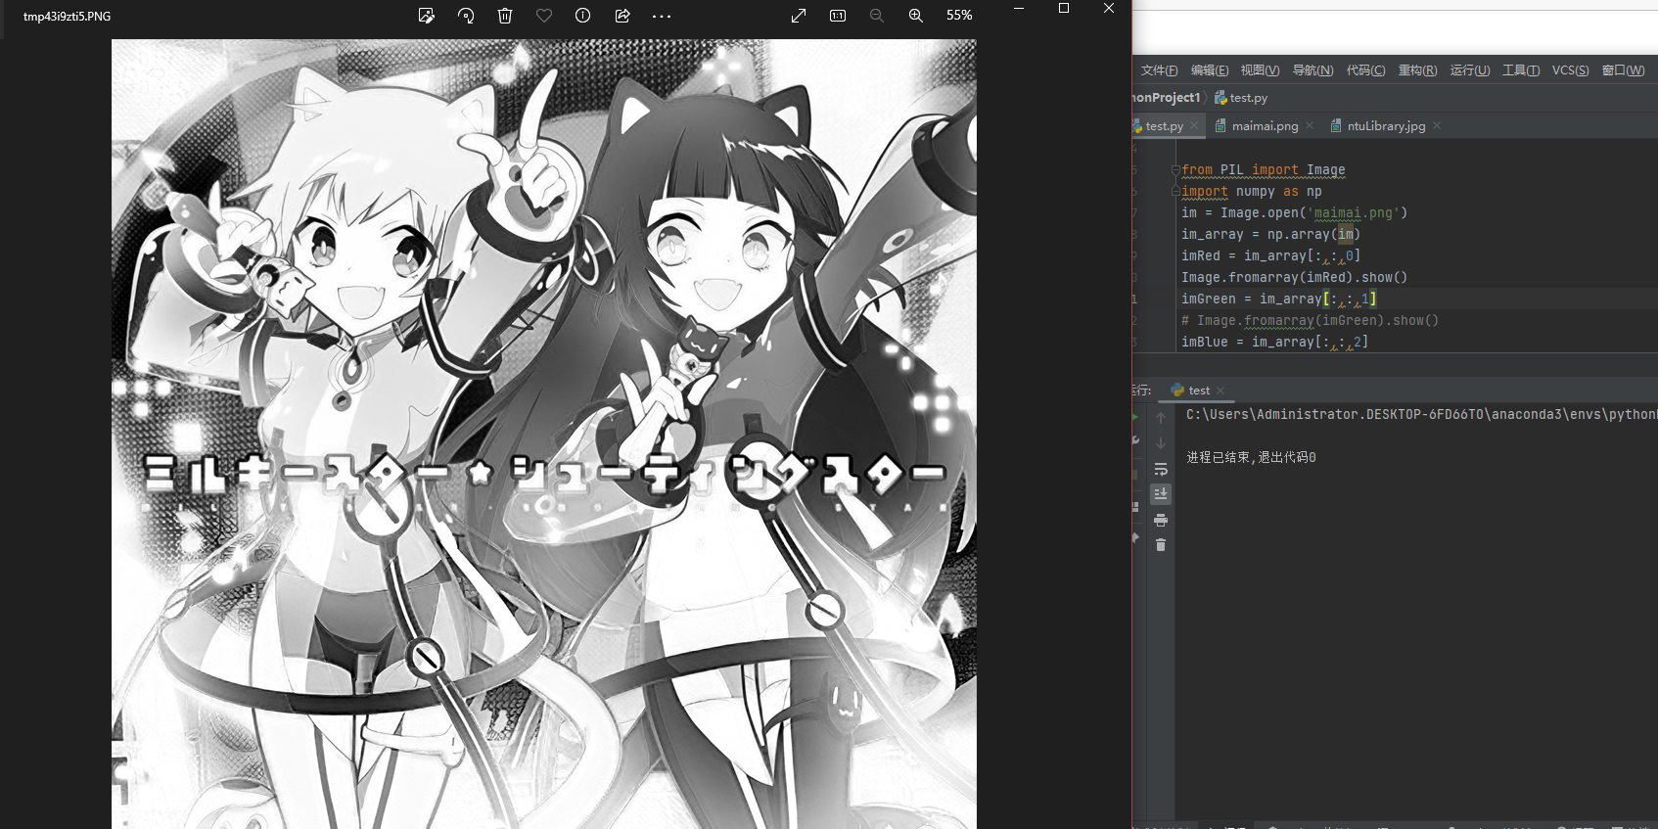The width and height of the screenshot is (1658, 829).
Task: Mark the photo as favorite with heart icon
Action: (544, 16)
